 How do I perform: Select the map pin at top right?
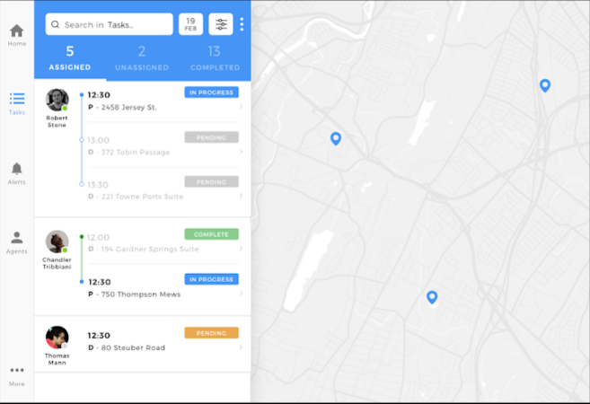(545, 85)
